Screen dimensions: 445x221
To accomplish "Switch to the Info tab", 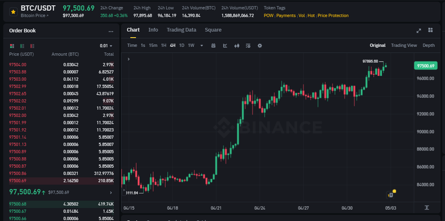I will (153, 30).
